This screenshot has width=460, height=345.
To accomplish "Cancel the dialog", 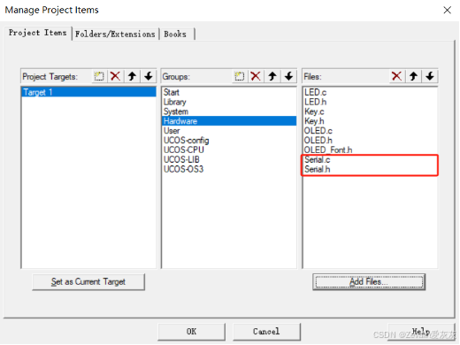I will 266,332.
